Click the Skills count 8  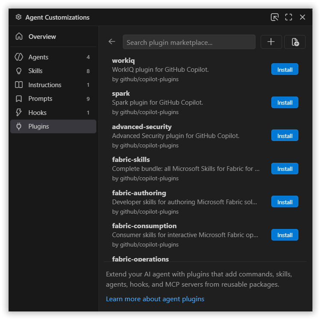point(88,71)
